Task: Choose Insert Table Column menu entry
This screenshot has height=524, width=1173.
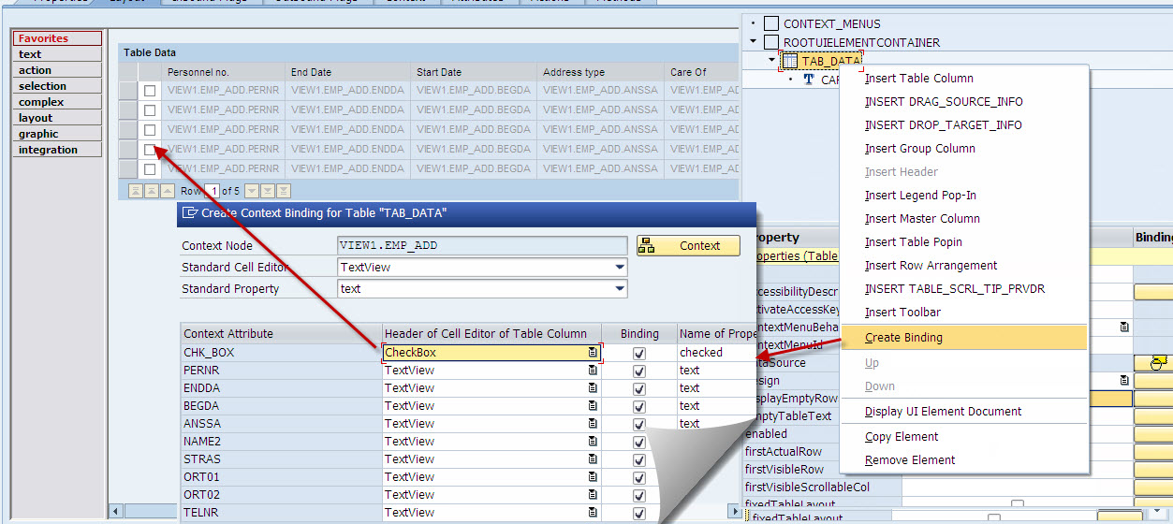Action: pyautogui.click(x=919, y=79)
